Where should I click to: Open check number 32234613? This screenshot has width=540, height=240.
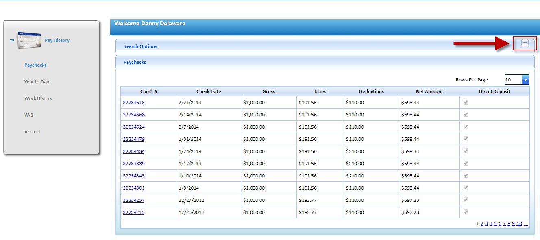[134, 103]
